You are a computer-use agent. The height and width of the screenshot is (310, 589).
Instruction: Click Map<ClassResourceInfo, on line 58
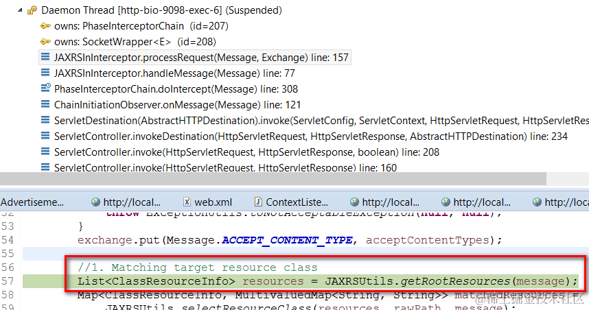tap(153, 295)
